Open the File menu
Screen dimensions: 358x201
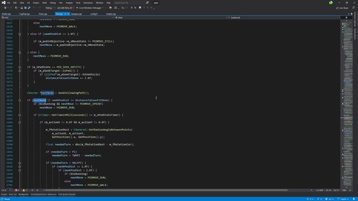pyautogui.click(x=8, y=3)
